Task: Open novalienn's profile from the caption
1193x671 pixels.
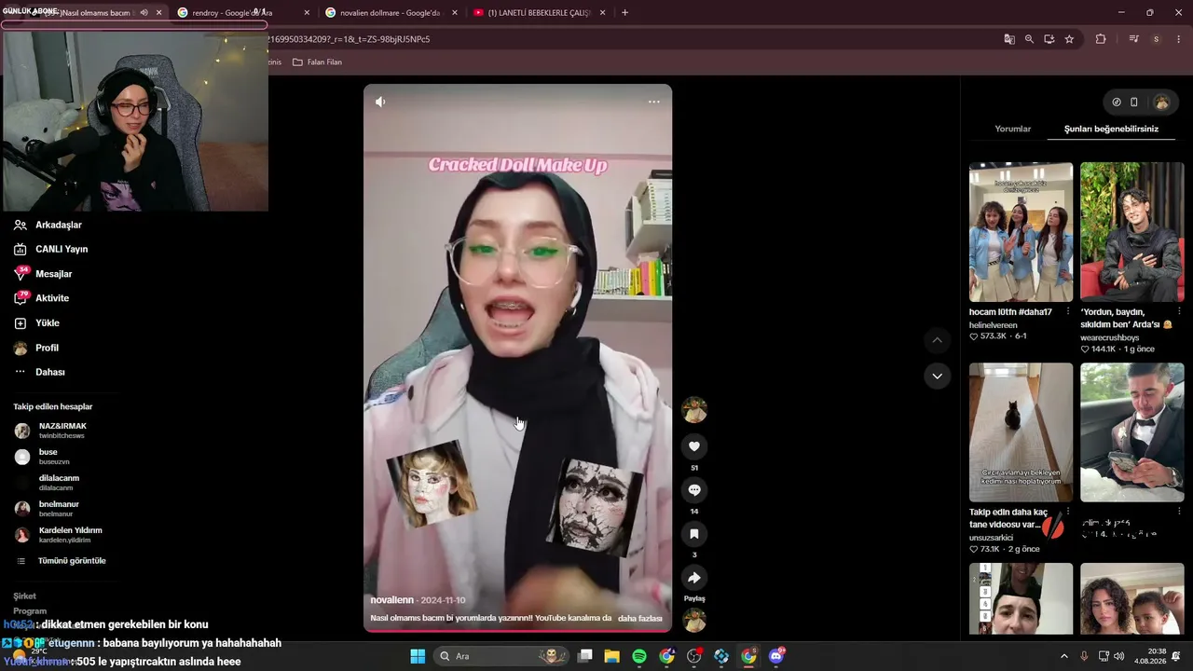Action: point(393,600)
